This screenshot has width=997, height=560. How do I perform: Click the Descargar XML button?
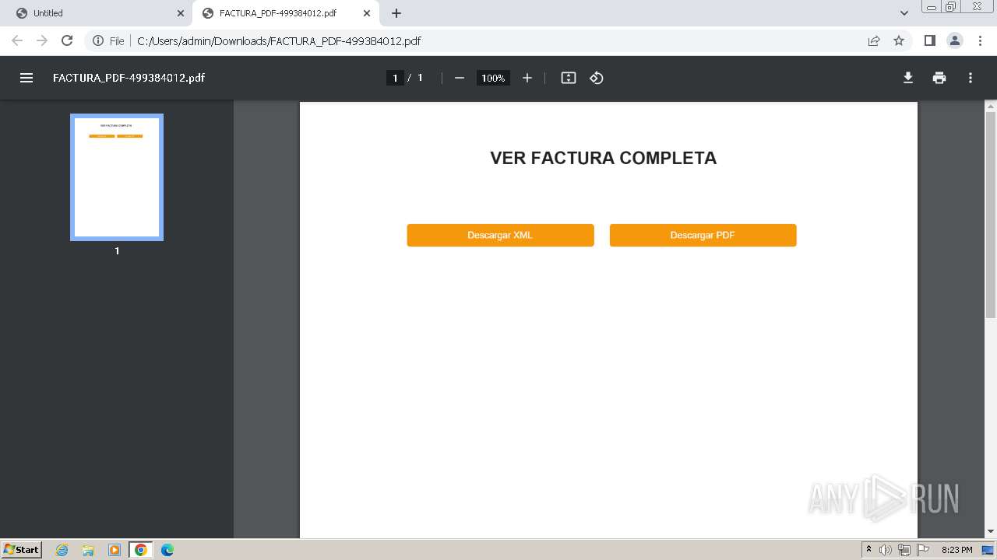point(500,235)
